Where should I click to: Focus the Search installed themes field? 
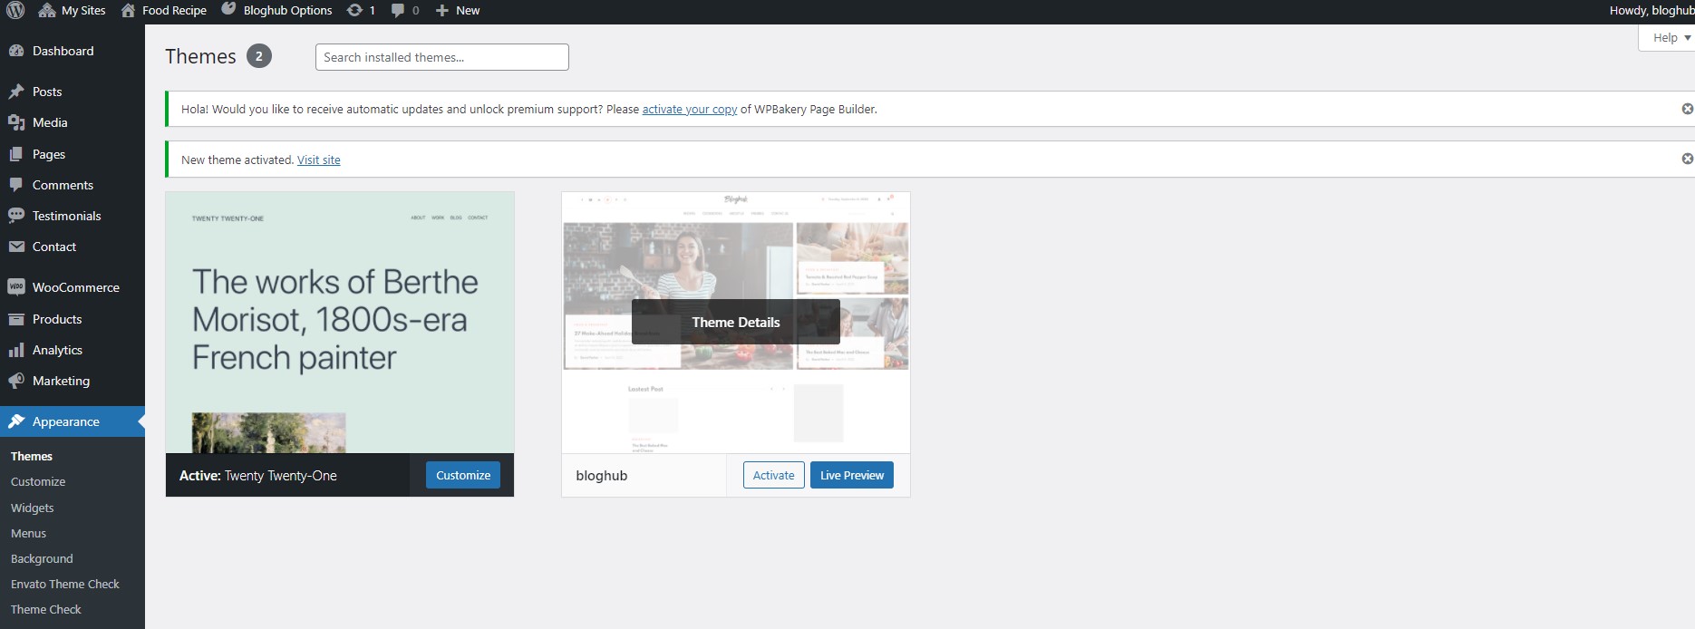pyautogui.click(x=442, y=57)
